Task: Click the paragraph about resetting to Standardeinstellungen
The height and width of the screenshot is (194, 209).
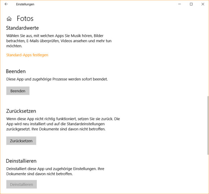Action: tap(63, 124)
